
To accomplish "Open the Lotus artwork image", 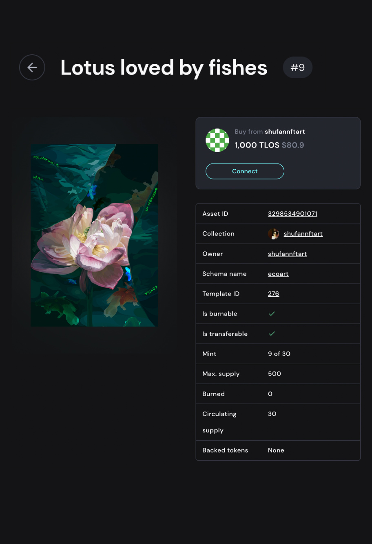I will 94,235.
